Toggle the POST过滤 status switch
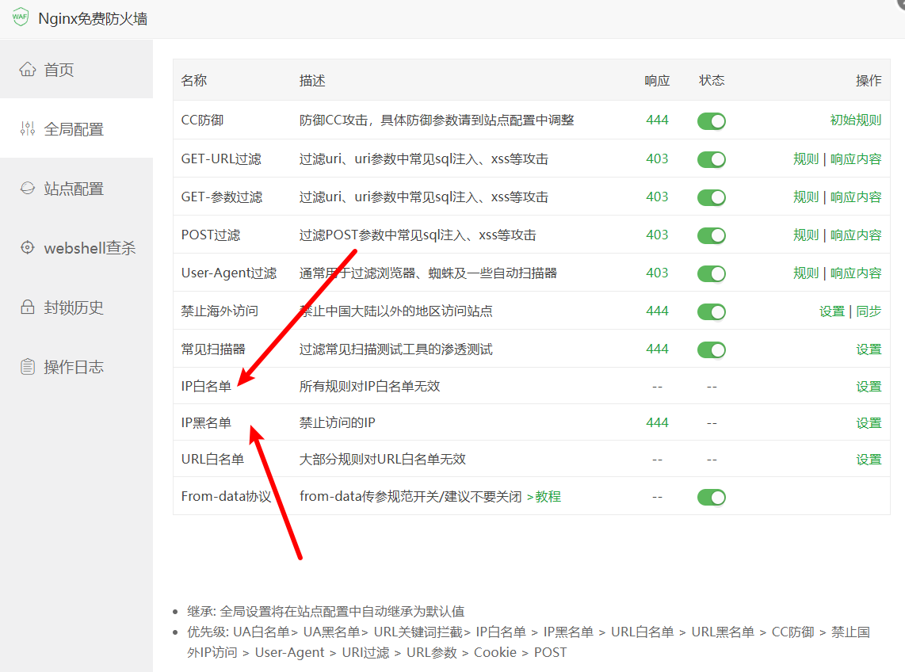The width and height of the screenshot is (905, 672). [711, 235]
